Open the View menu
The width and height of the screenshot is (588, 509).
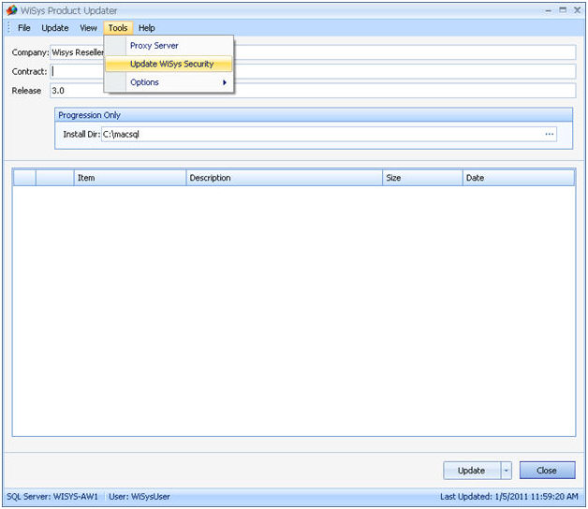coord(88,28)
